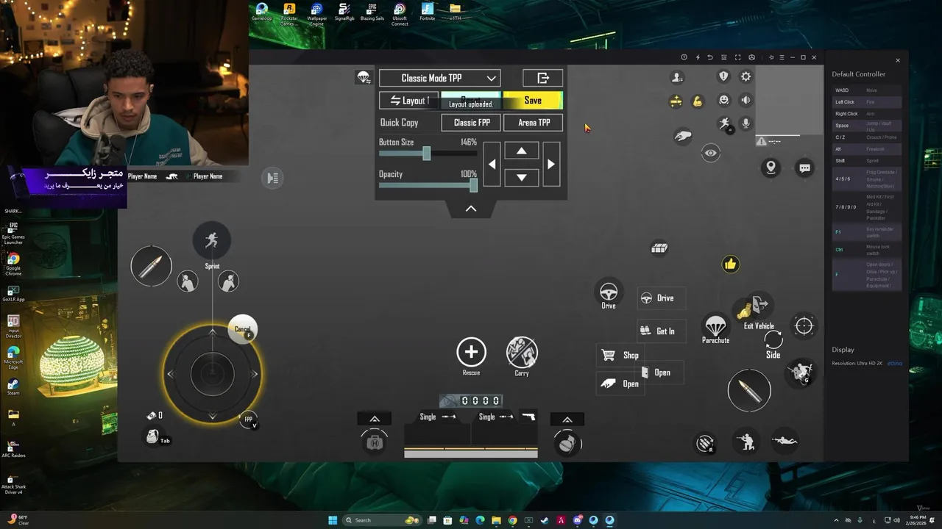The image size is (942, 529).
Task: Click the team member list icon
Action: tap(677, 77)
